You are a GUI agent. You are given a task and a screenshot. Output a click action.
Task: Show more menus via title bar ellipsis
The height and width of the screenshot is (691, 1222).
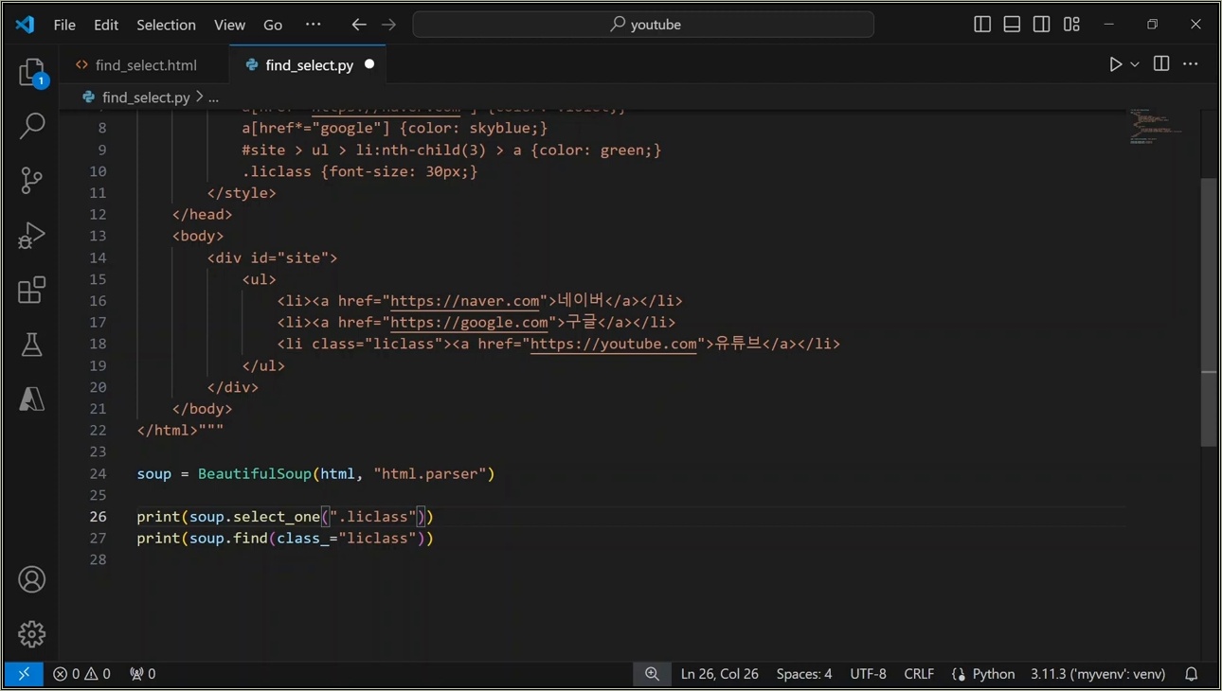click(x=314, y=25)
